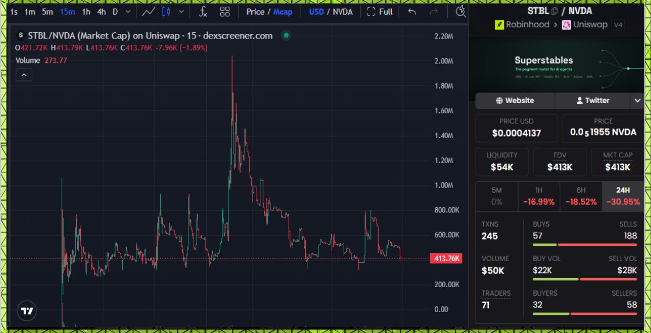
Task: Click the STBL token icon in chart legend
Action: point(20,36)
